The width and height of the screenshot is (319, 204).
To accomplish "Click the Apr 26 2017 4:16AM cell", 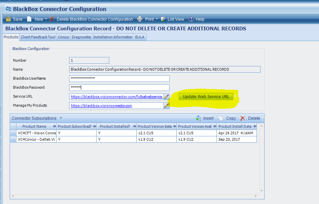I will 236,133.
